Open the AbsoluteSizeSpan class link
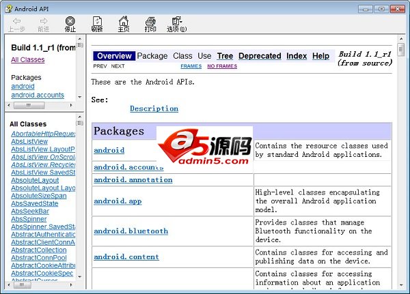Image resolution: width=410 pixels, height=294 pixels. click(39, 196)
